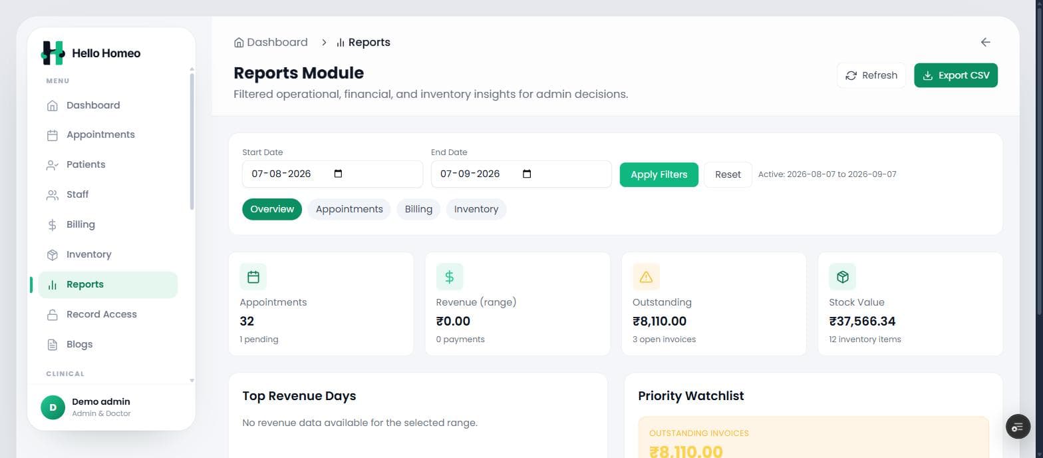The width and height of the screenshot is (1043, 458).
Task: Click the Demo admin user name
Action: point(101,402)
